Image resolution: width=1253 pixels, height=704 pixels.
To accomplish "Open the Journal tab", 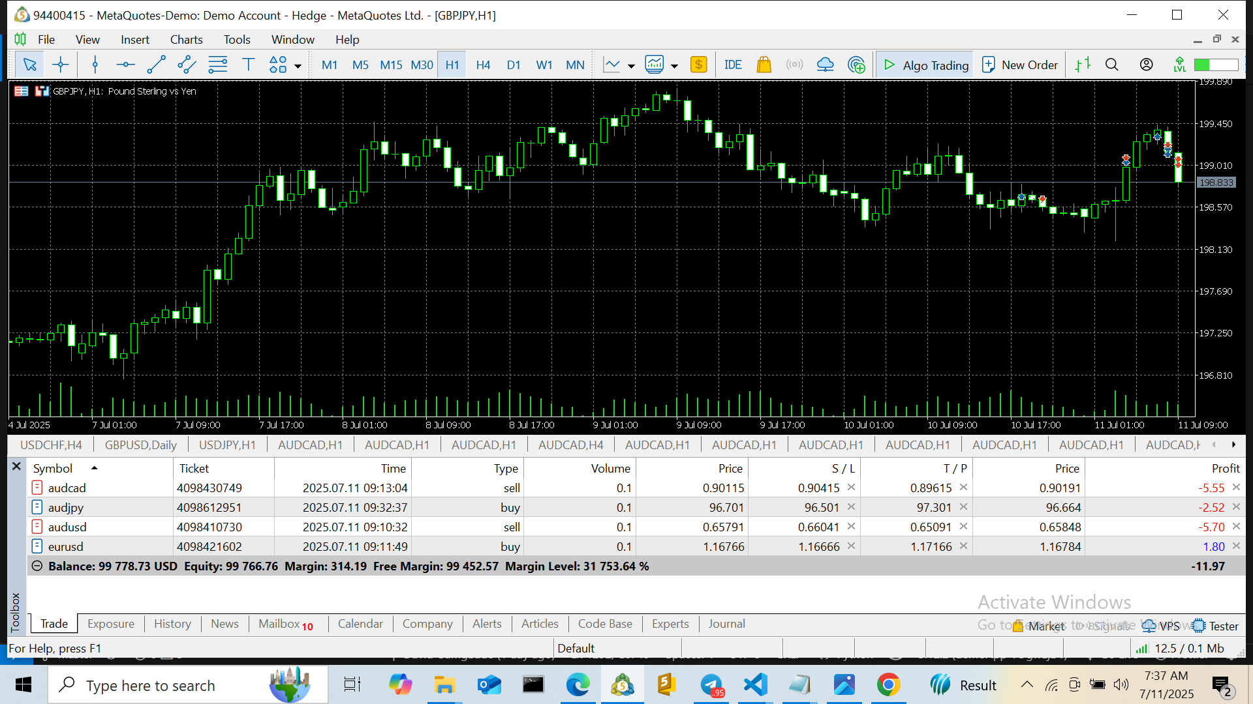I will point(726,624).
